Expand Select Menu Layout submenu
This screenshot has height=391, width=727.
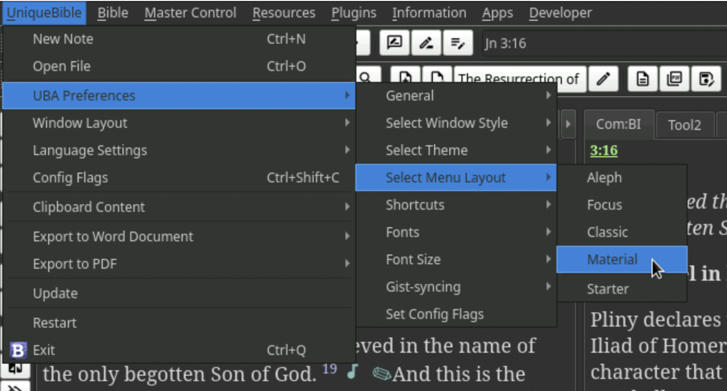456,178
